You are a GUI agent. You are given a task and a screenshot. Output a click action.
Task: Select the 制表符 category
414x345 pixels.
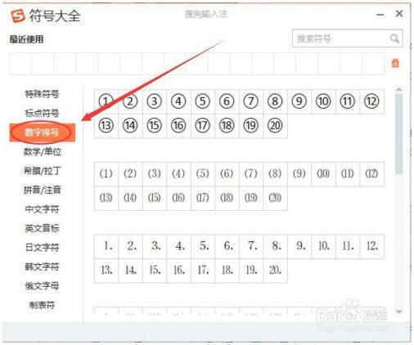[x=42, y=305]
